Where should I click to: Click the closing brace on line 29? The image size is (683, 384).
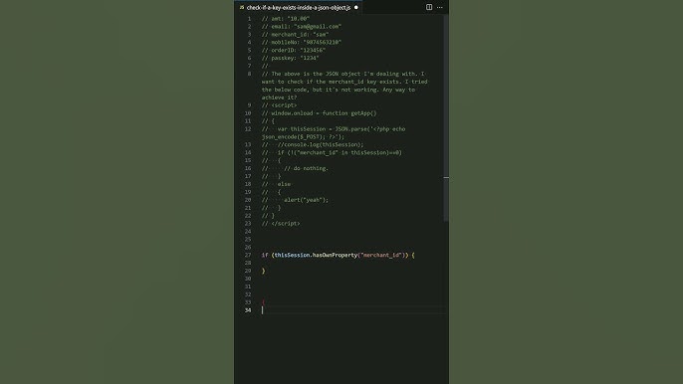point(263,271)
